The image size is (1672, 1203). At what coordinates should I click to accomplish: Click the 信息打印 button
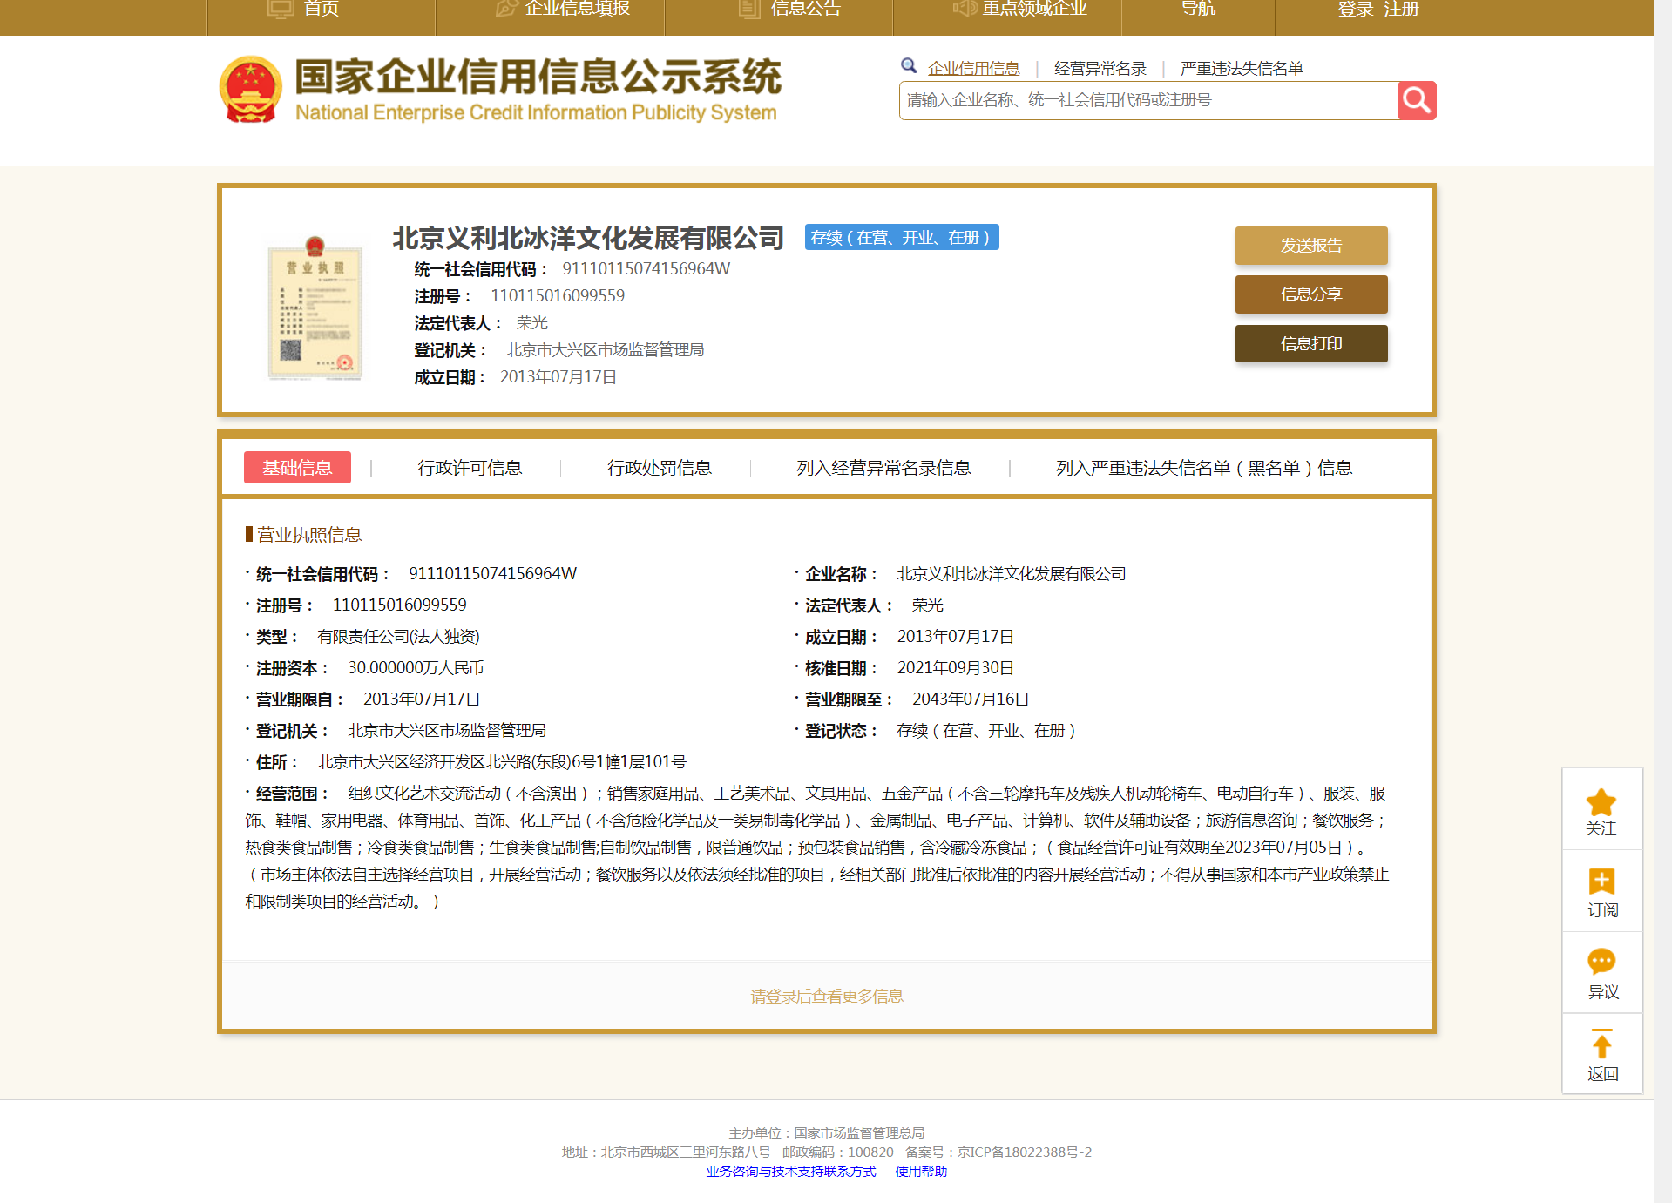pos(1311,343)
